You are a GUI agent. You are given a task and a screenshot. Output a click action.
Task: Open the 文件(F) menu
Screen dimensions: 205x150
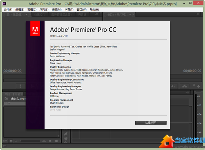pos(8,10)
